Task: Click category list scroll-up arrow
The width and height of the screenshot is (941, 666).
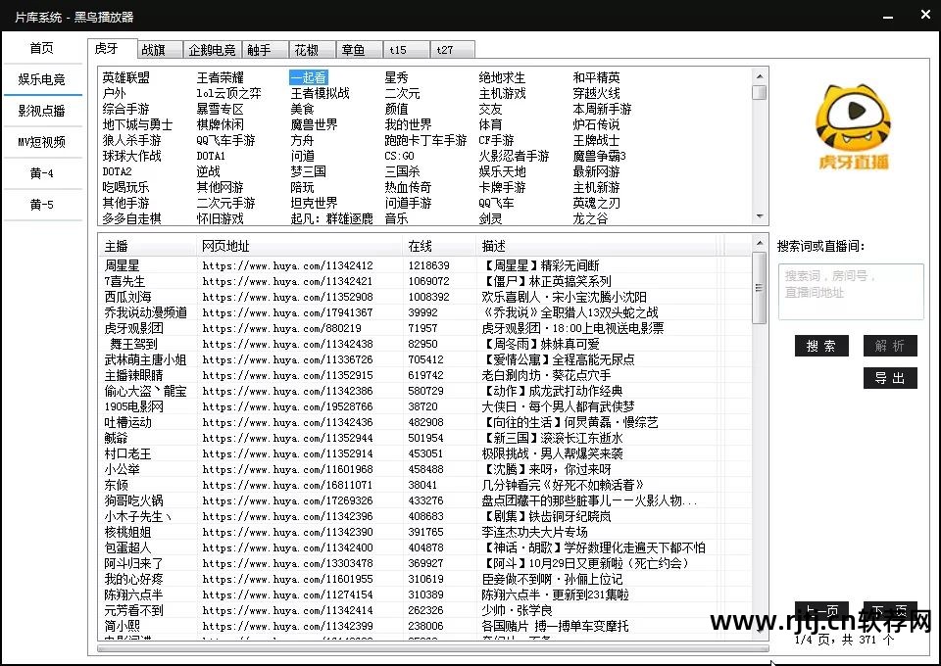Action: [760, 76]
